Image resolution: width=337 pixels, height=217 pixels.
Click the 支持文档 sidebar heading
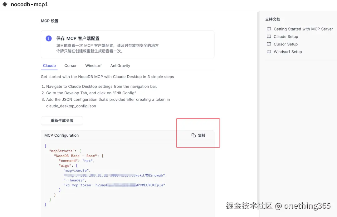click(x=272, y=19)
